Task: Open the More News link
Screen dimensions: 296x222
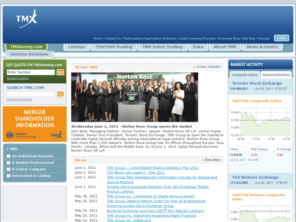Action: click(213, 160)
